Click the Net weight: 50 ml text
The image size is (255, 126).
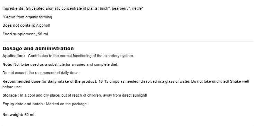[x=18, y=115]
